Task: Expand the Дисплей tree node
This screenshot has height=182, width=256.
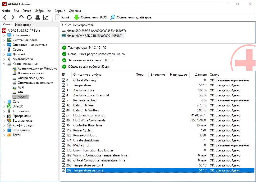Action: [4, 54]
